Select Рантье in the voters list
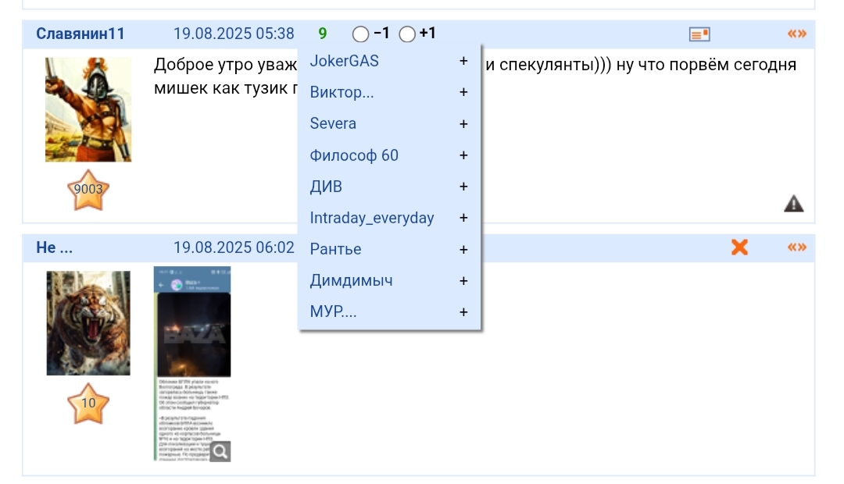This screenshot has height=484, width=844. click(x=335, y=250)
